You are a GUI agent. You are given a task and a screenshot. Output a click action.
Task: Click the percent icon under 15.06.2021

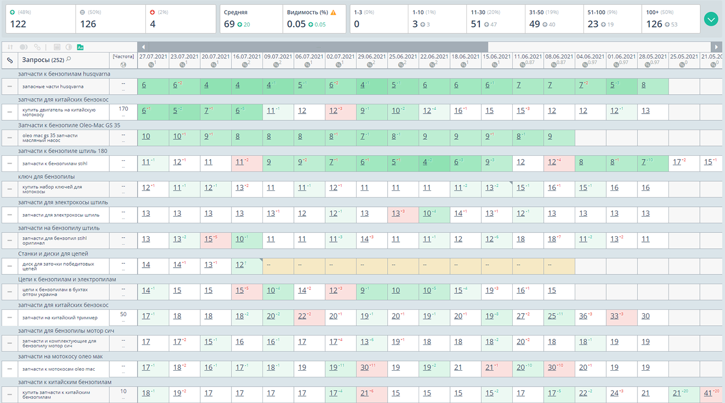[x=495, y=64]
